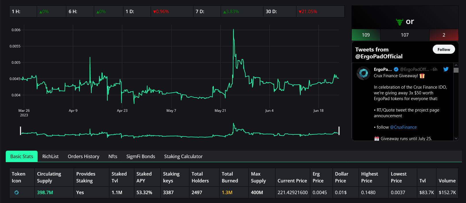466x203 pixels.
Task: Click the Volume value $152.7K
Action: (x=447, y=192)
